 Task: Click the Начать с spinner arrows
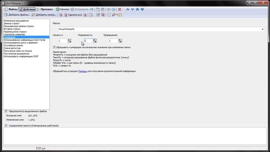coord(69,41)
